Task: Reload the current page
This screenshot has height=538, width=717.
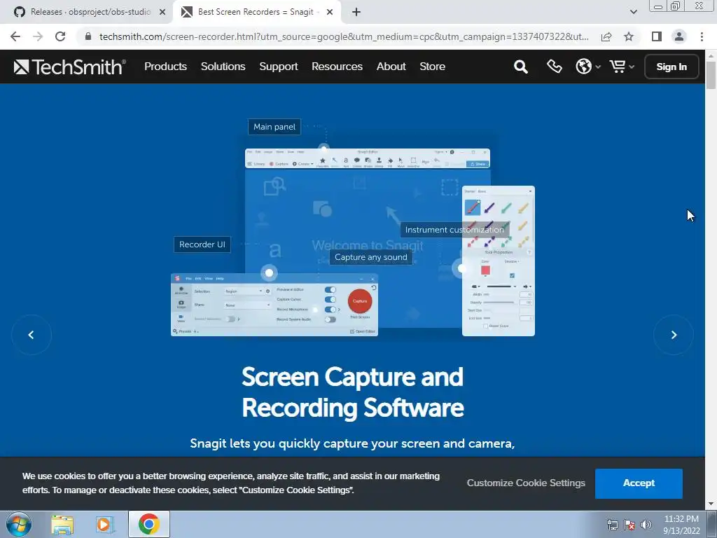Action: click(x=60, y=36)
